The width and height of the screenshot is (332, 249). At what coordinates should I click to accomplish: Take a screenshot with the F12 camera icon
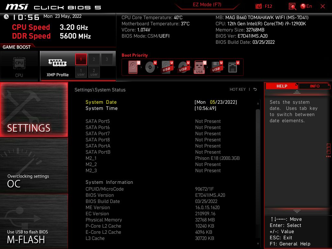click(258, 6)
